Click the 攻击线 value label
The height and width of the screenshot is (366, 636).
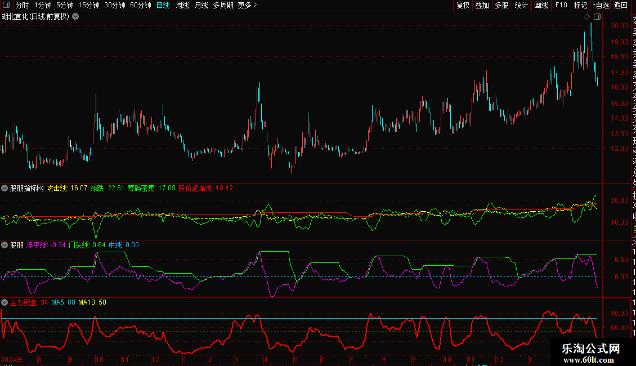(67, 188)
